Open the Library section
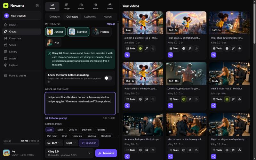 [x=21, y=52]
